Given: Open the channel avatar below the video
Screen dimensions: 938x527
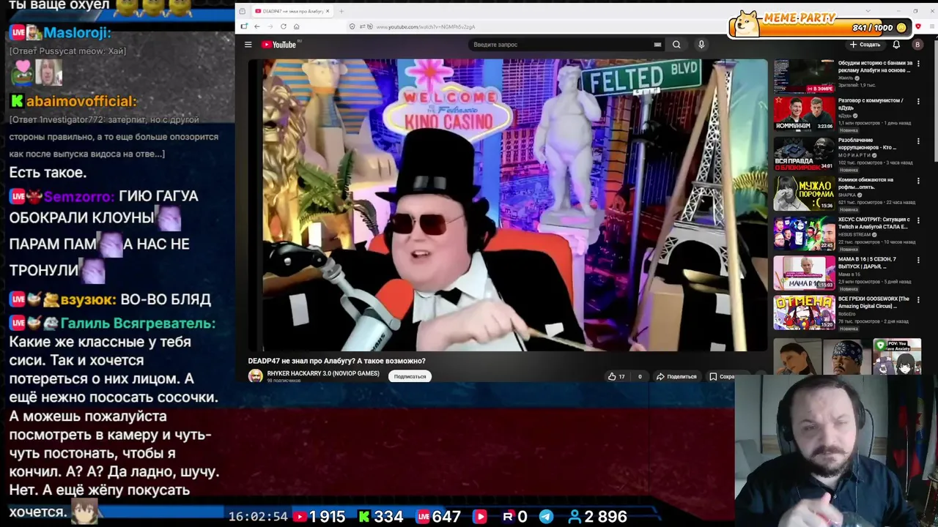Looking at the screenshot, I should (x=255, y=376).
